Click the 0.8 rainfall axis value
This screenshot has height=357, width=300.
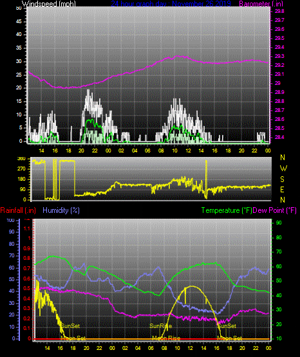[x=27, y=258]
